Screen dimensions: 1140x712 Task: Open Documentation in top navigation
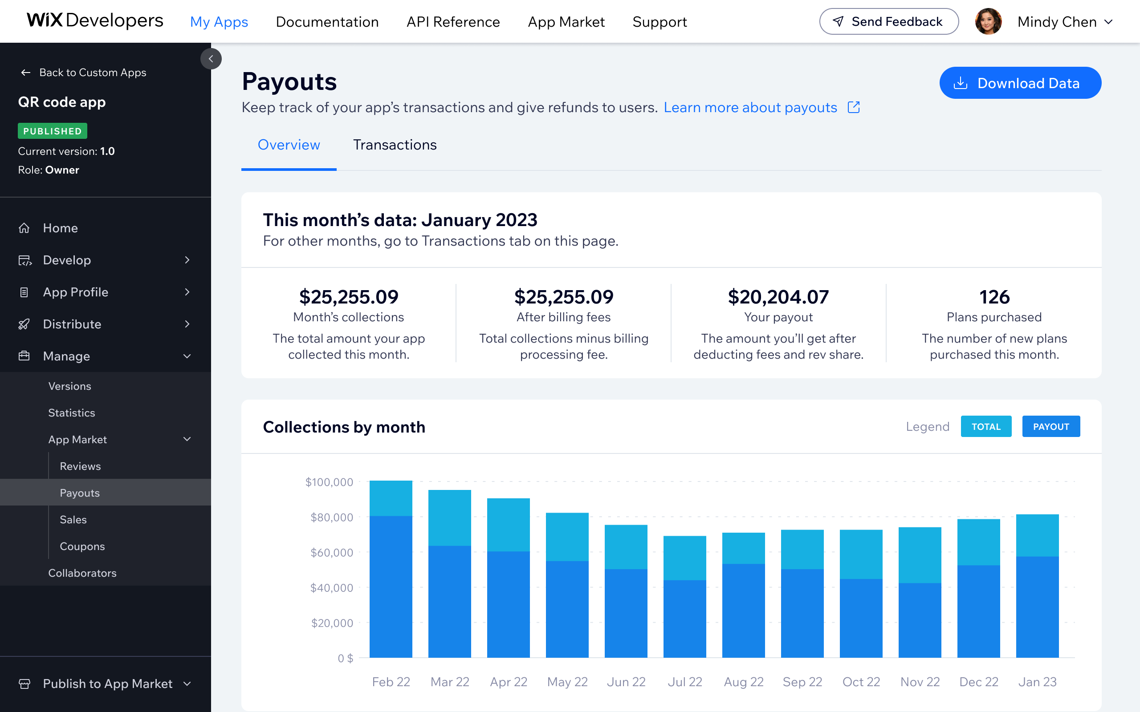(x=327, y=22)
